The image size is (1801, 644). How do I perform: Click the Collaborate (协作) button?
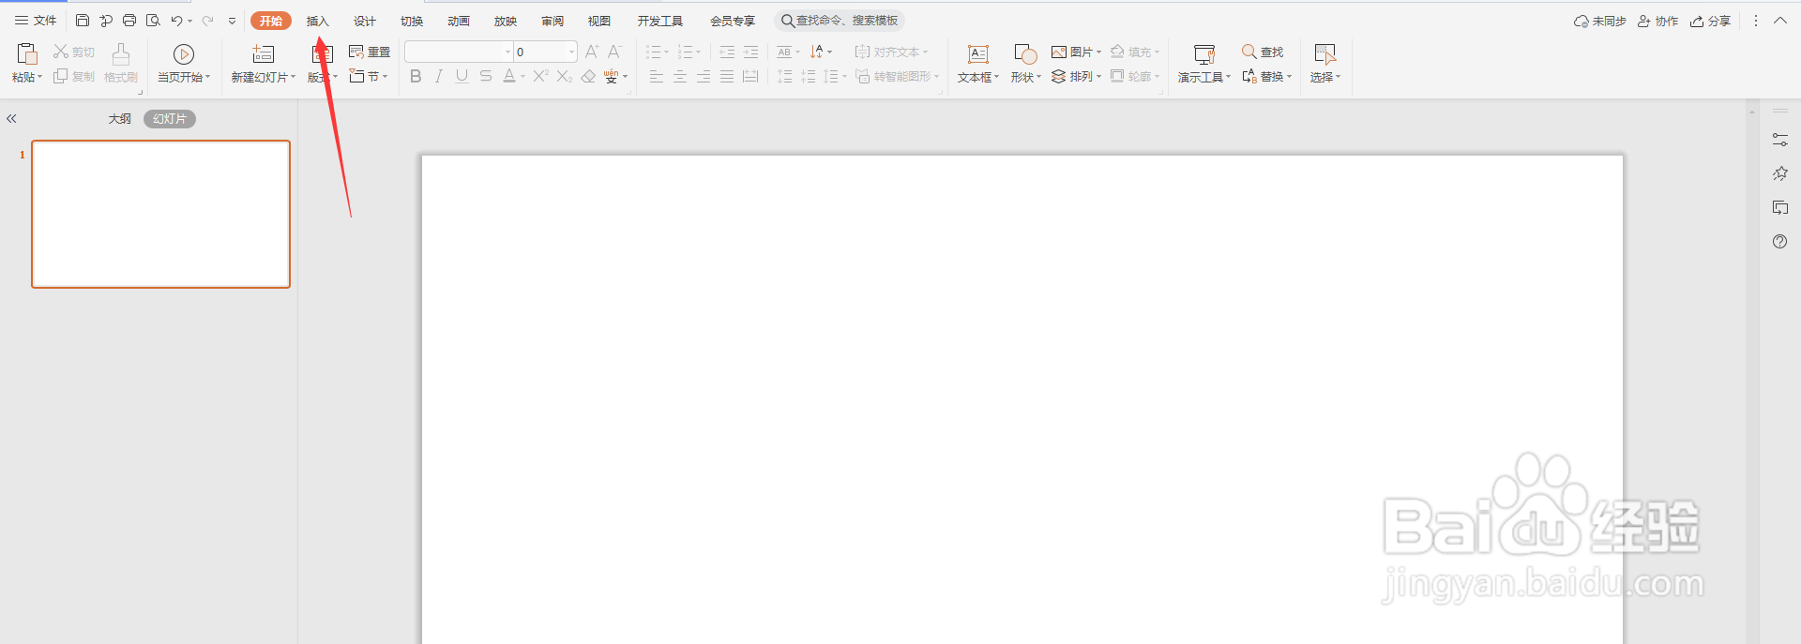pyautogui.click(x=1657, y=21)
